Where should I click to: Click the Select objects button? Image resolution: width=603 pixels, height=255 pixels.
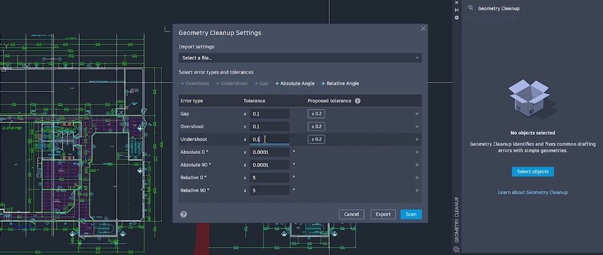coord(533,172)
